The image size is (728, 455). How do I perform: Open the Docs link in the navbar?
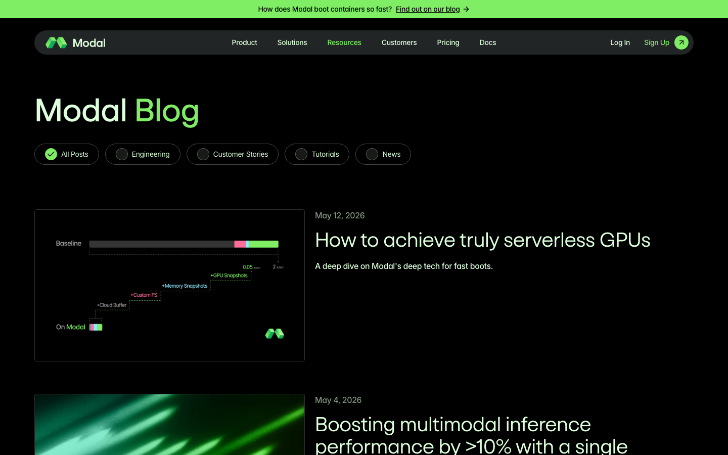pos(488,42)
